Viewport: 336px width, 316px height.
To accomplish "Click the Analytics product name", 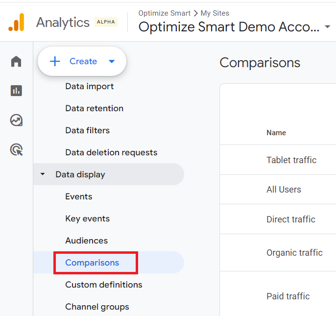I will click(63, 23).
